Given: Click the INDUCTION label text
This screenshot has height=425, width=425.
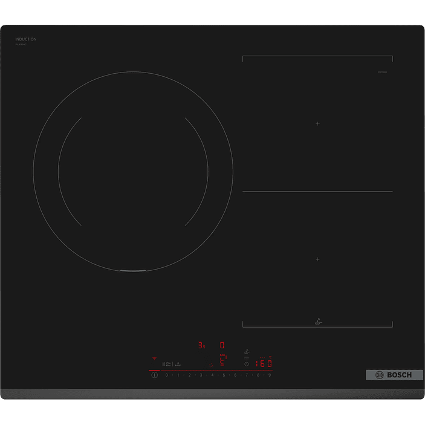Looking at the screenshot, I should click(x=26, y=39).
